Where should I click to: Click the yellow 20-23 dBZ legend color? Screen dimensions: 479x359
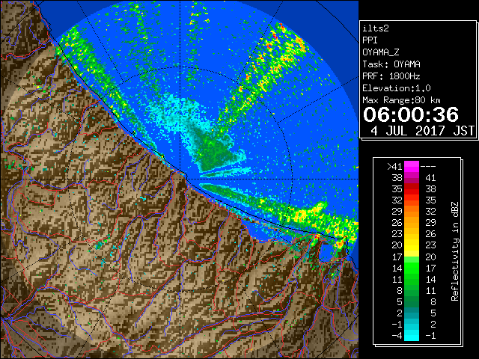(x=412, y=245)
